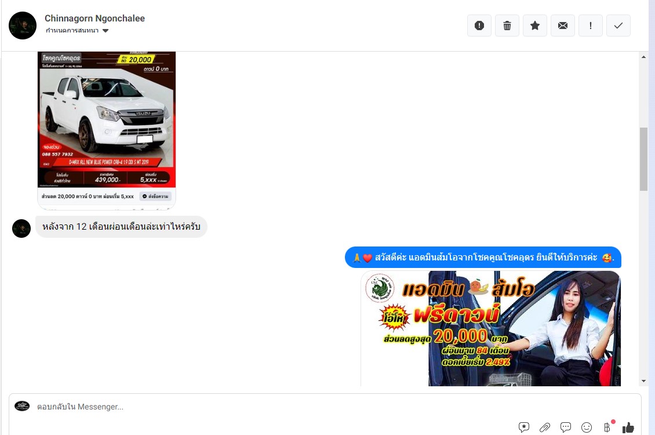Image resolution: width=655 pixels, height=435 pixels.
Task: Click page avatar next to reply box
Action: tap(22, 406)
